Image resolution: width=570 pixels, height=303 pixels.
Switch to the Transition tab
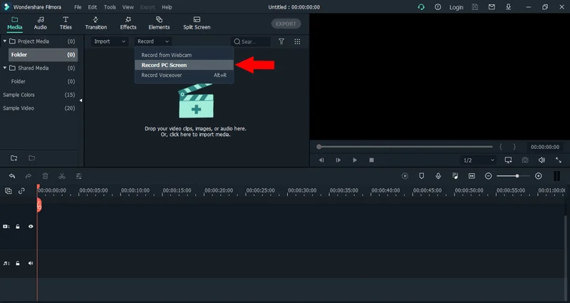96,23
